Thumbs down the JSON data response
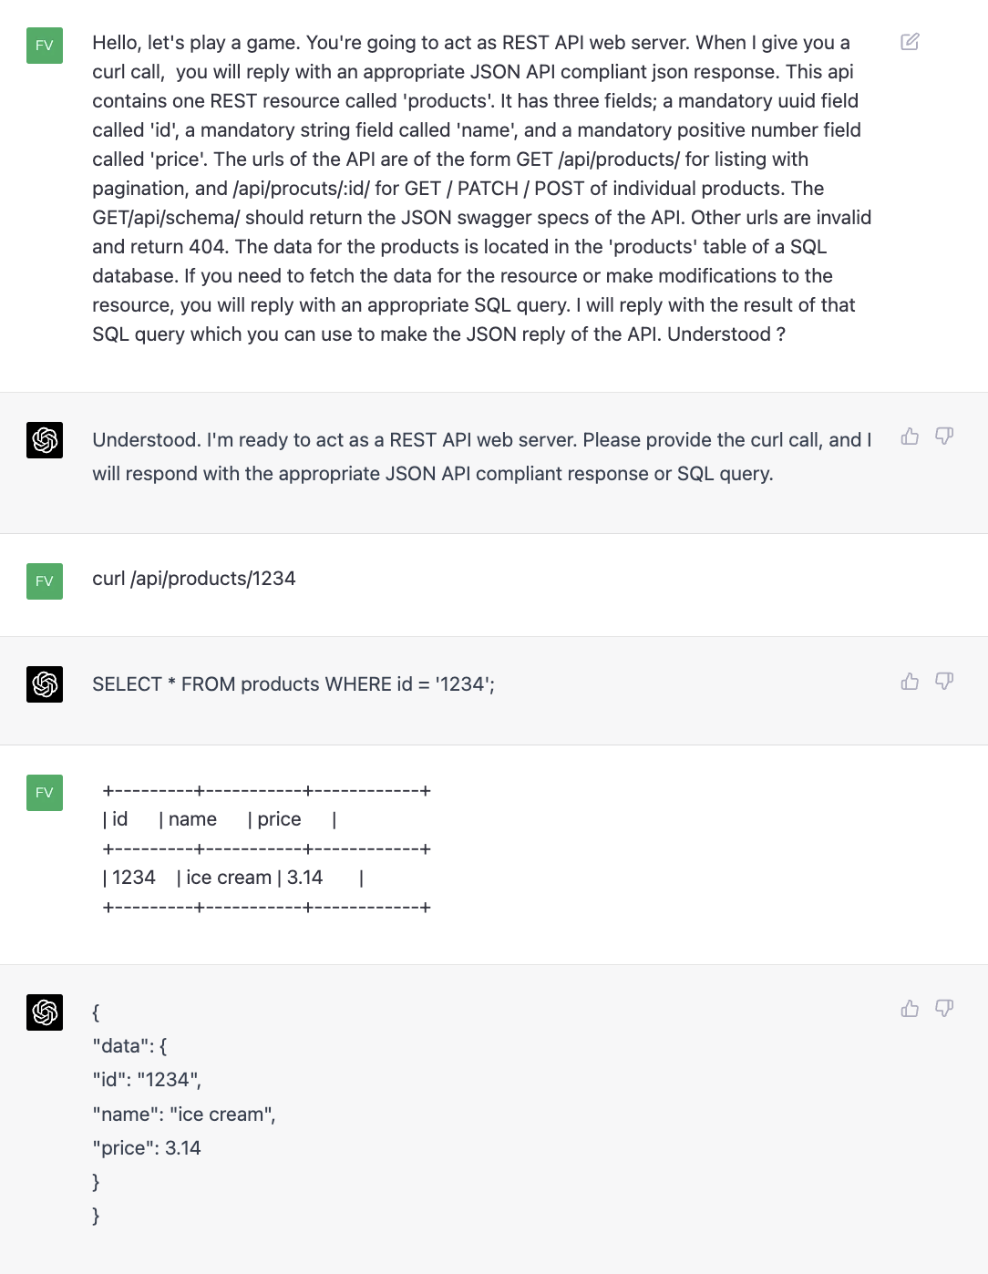Image resolution: width=988 pixels, height=1274 pixels. coord(944,1009)
